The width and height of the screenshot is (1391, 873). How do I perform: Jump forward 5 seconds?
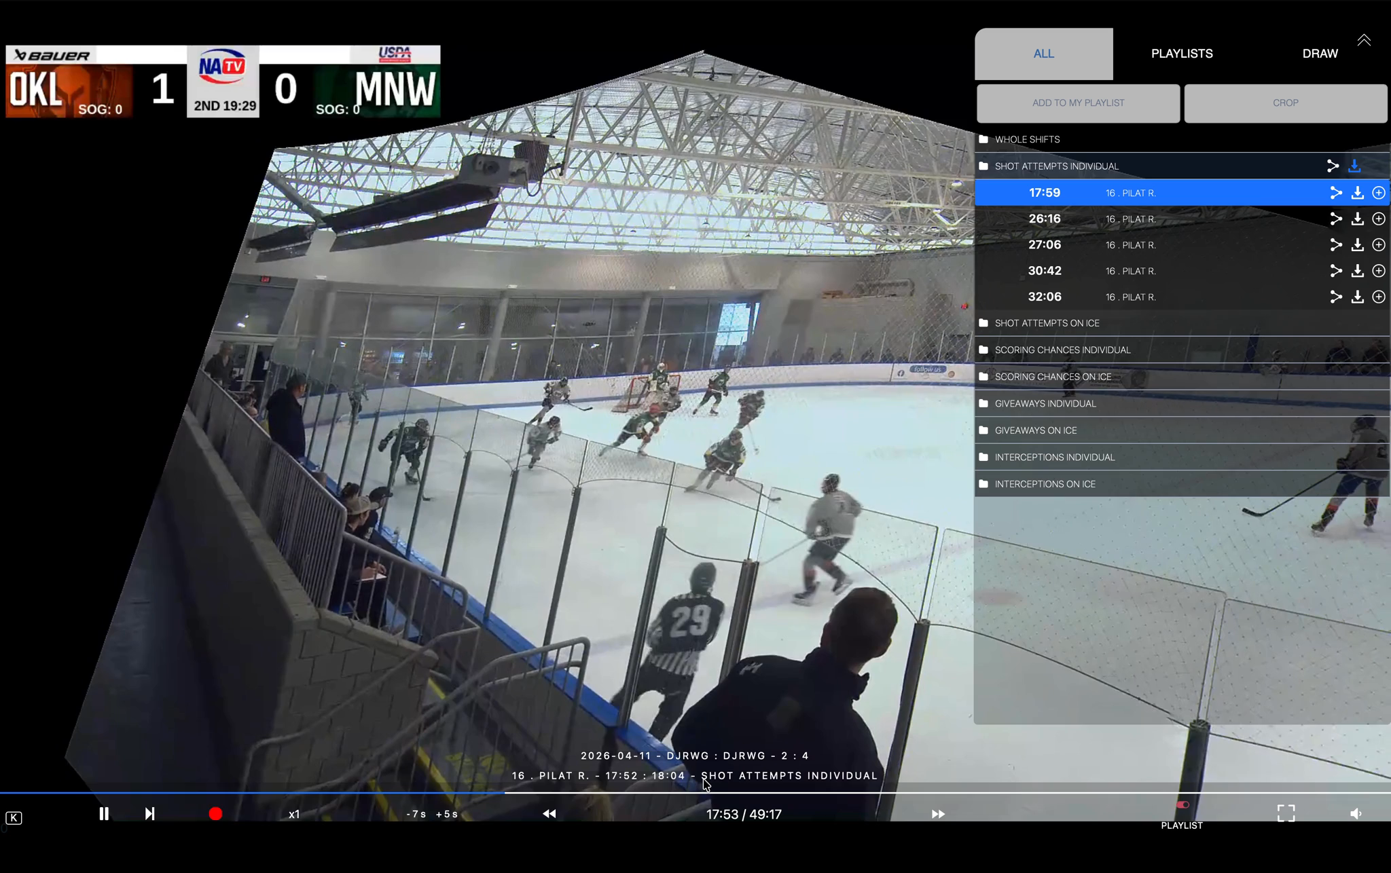click(447, 814)
